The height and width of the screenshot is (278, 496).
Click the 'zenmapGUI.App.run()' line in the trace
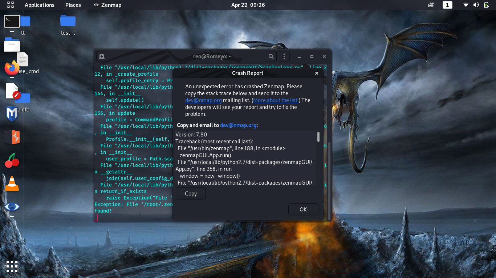coord(205,155)
